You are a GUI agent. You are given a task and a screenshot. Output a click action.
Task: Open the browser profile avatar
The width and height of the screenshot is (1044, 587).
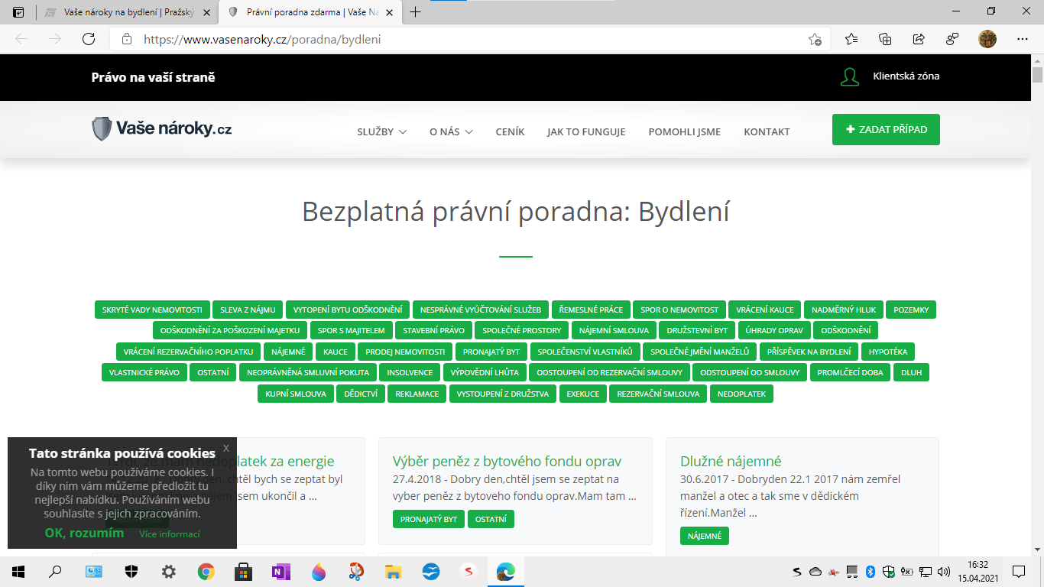tap(989, 37)
